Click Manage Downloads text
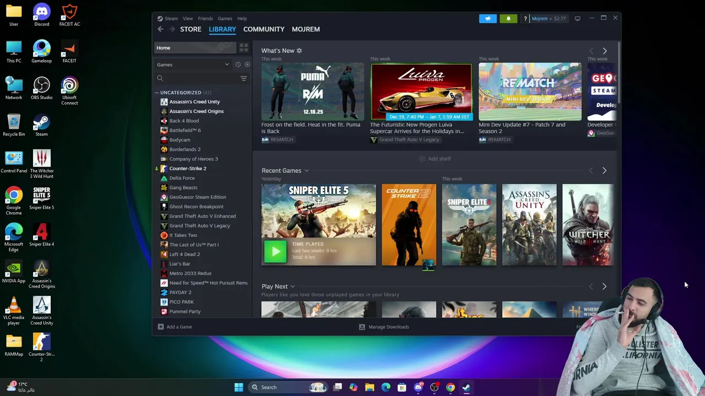This screenshot has width=705, height=396. click(389, 327)
